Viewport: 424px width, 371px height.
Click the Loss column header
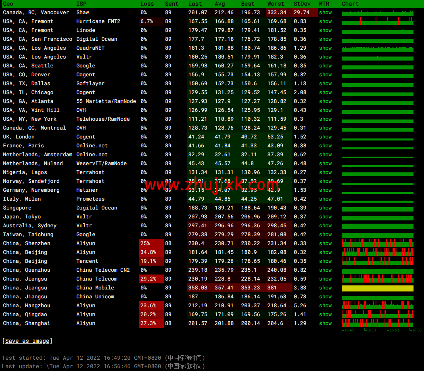coord(147,4)
